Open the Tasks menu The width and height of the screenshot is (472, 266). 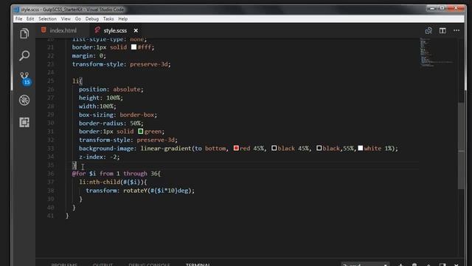click(x=108, y=18)
